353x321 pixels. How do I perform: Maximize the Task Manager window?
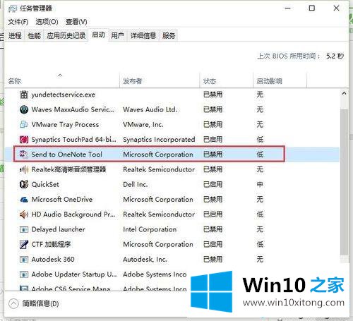tap(311, 8)
